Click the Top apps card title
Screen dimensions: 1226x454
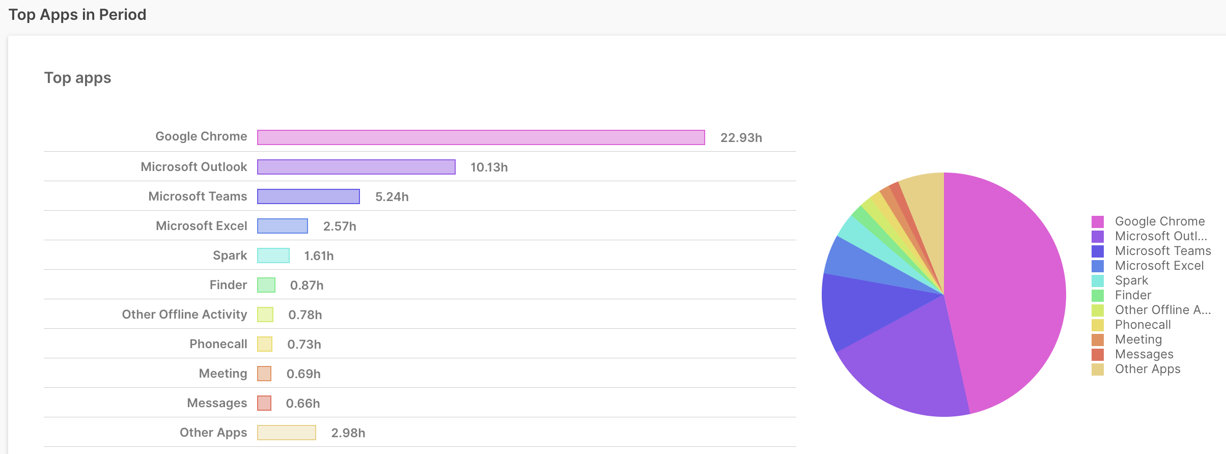[77, 78]
